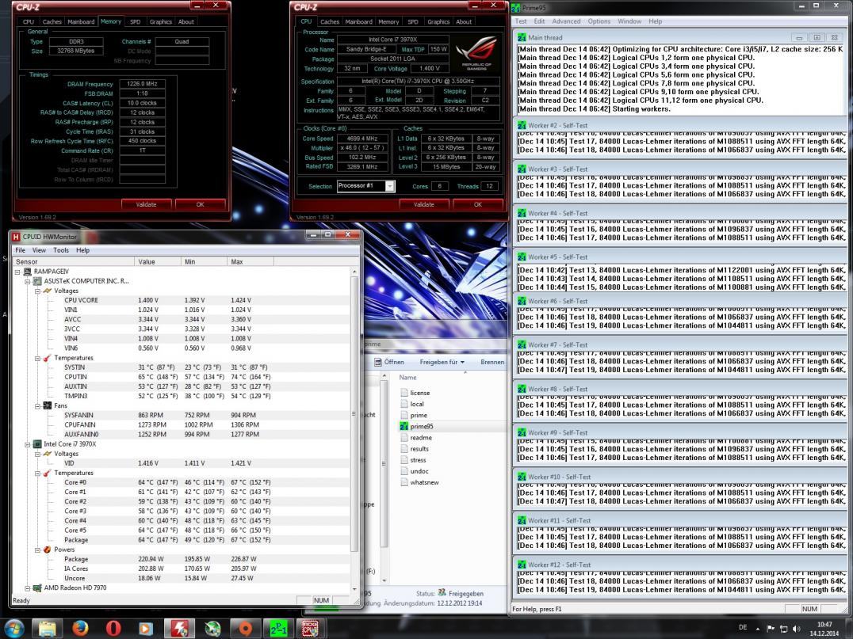Collapse the Powers node in HWMonitor
Viewport: 853px width, 639px height.
pyautogui.click(x=37, y=550)
